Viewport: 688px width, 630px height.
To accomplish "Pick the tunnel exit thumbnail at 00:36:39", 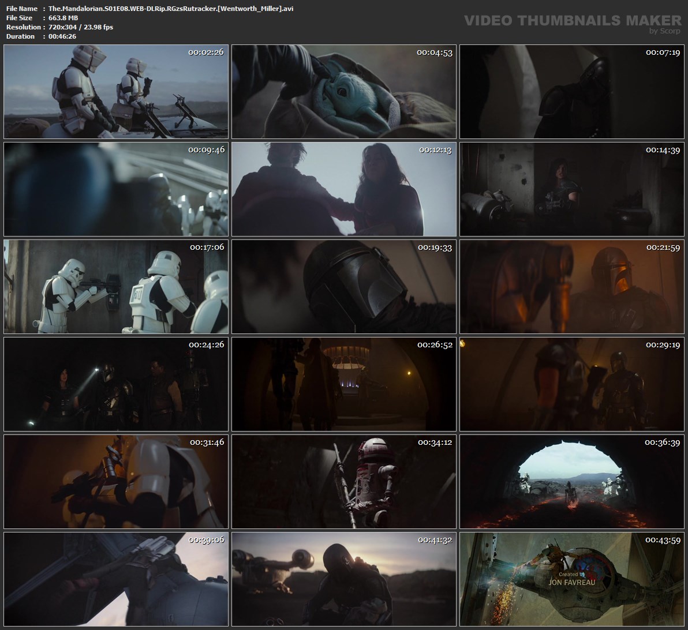I will click(x=572, y=481).
